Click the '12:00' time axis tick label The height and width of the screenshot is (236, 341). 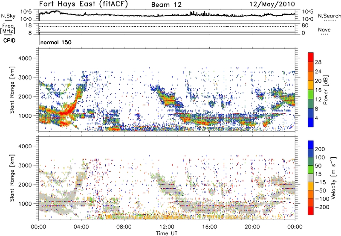coord(167,227)
